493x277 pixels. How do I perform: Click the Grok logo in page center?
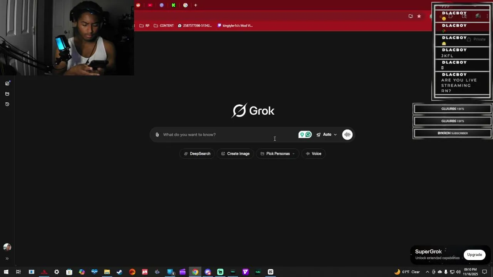point(253,111)
